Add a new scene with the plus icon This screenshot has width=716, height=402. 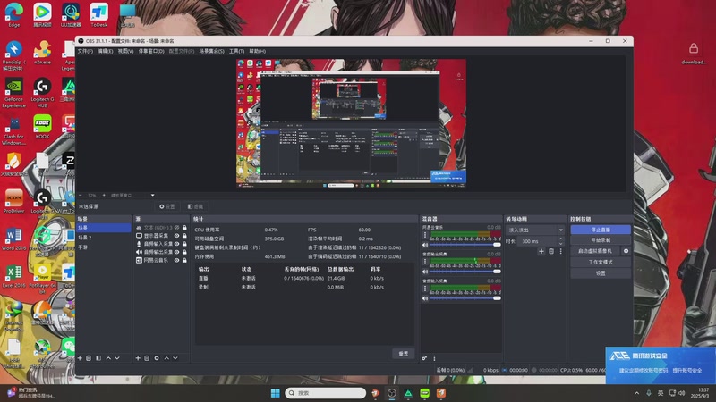tap(80, 358)
